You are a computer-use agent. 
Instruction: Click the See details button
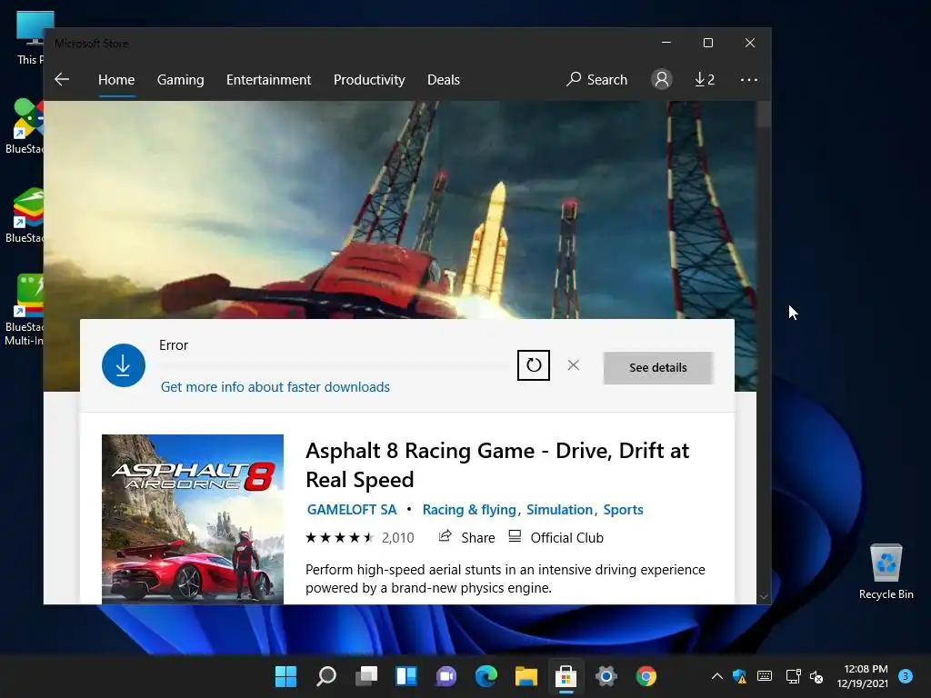pyautogui.click(x=658, y=367)
